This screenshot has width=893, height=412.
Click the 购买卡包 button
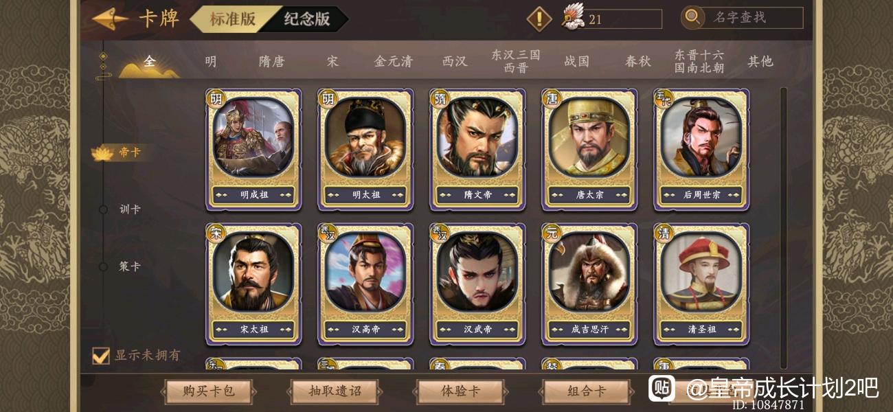pyautogui.click(x=209, y=391)
